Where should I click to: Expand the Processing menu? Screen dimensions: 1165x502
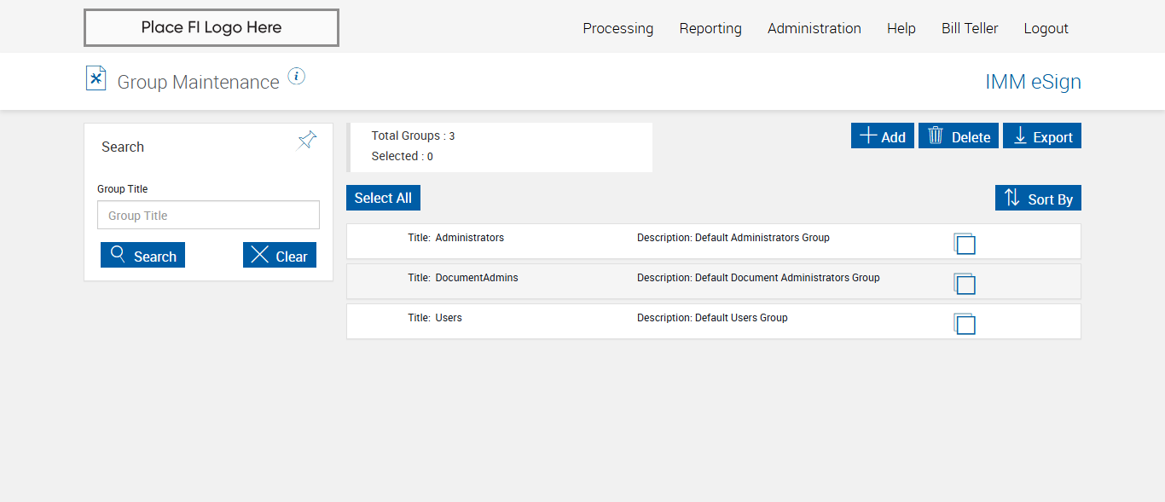coord(617,28)
